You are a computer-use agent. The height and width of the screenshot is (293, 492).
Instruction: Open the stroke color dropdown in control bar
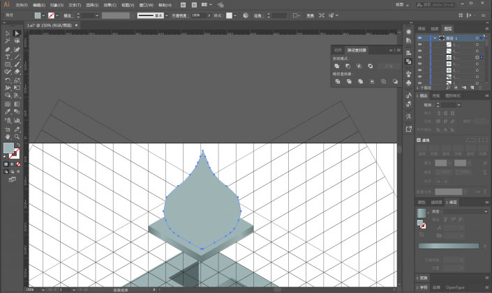57,15
